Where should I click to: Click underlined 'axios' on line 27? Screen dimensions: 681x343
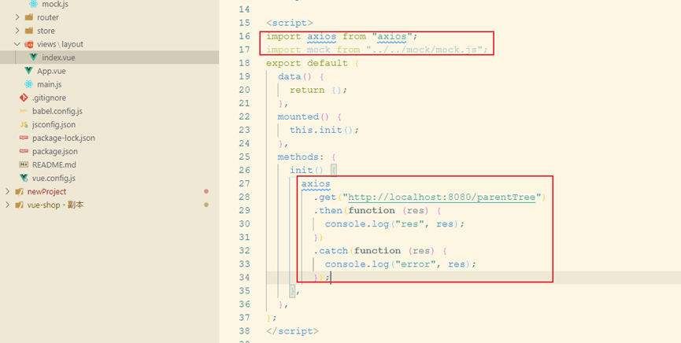click(316, 184)
